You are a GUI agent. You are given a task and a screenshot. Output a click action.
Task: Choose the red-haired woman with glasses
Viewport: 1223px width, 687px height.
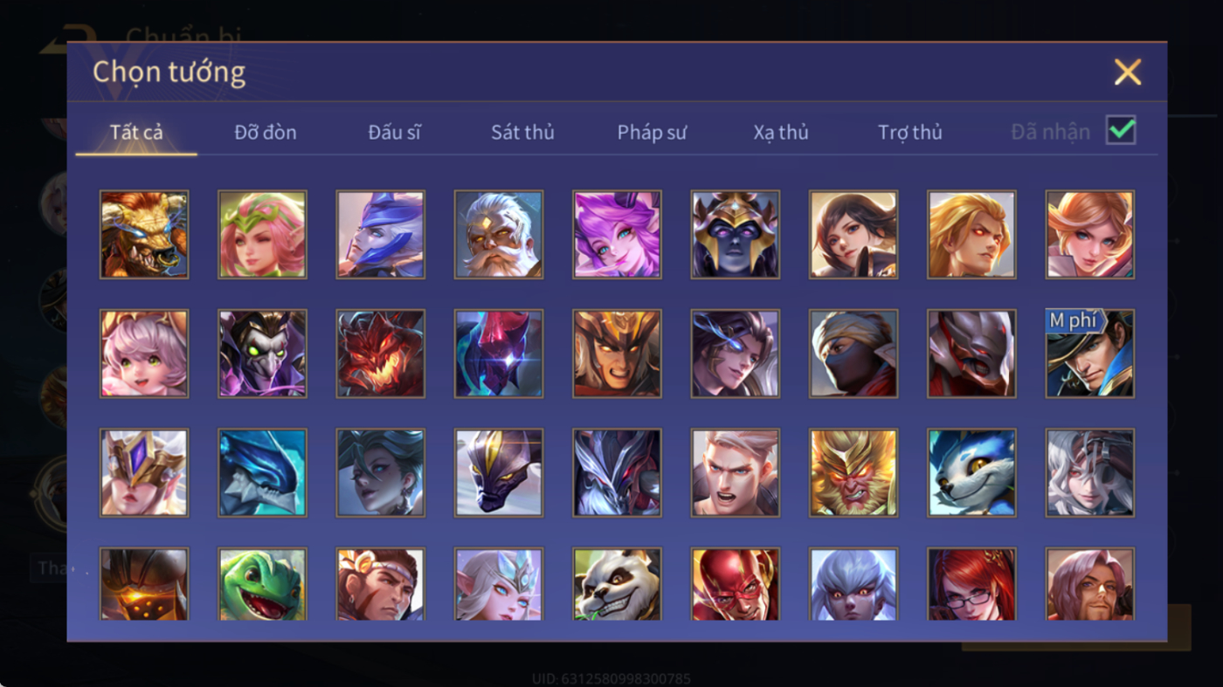click(972, 584)
